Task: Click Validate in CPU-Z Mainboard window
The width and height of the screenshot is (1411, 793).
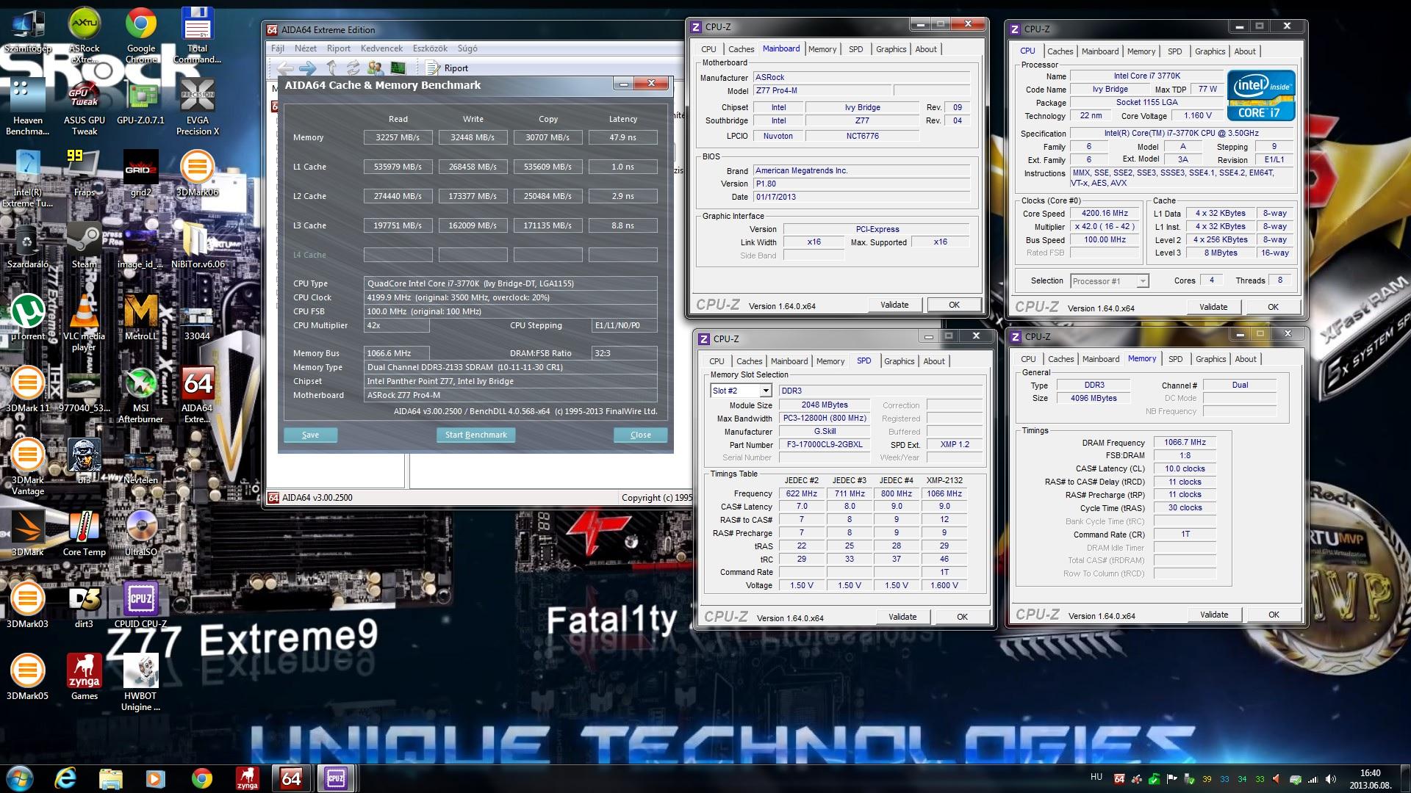Action: 894,305
